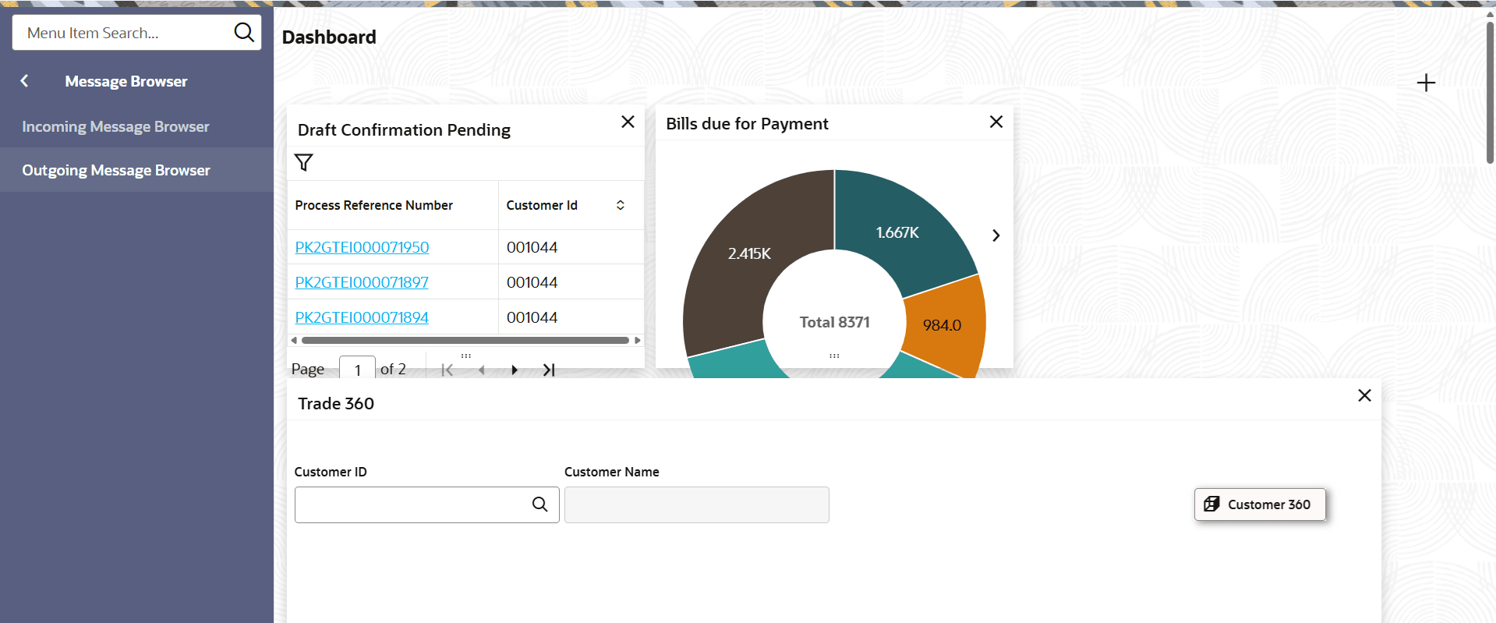1496x623 pixels.
Task: Click the Dashboard heading
Action: [329, 37]
